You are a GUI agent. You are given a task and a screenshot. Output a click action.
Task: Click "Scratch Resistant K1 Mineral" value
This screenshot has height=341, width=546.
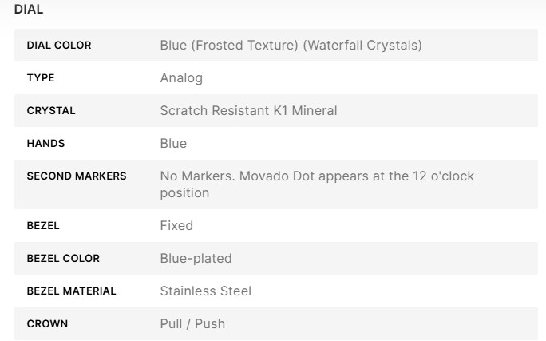(248, 111)
